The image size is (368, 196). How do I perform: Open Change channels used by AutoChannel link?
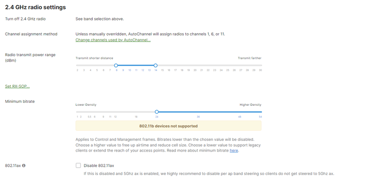tap(113, 40)
